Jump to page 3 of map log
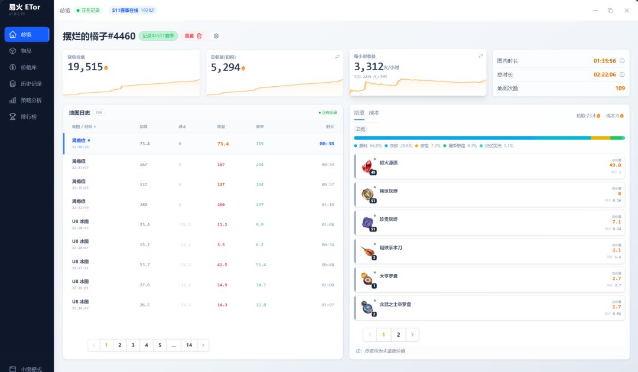Viewport: 638px width, 372px height. [133, 345]
